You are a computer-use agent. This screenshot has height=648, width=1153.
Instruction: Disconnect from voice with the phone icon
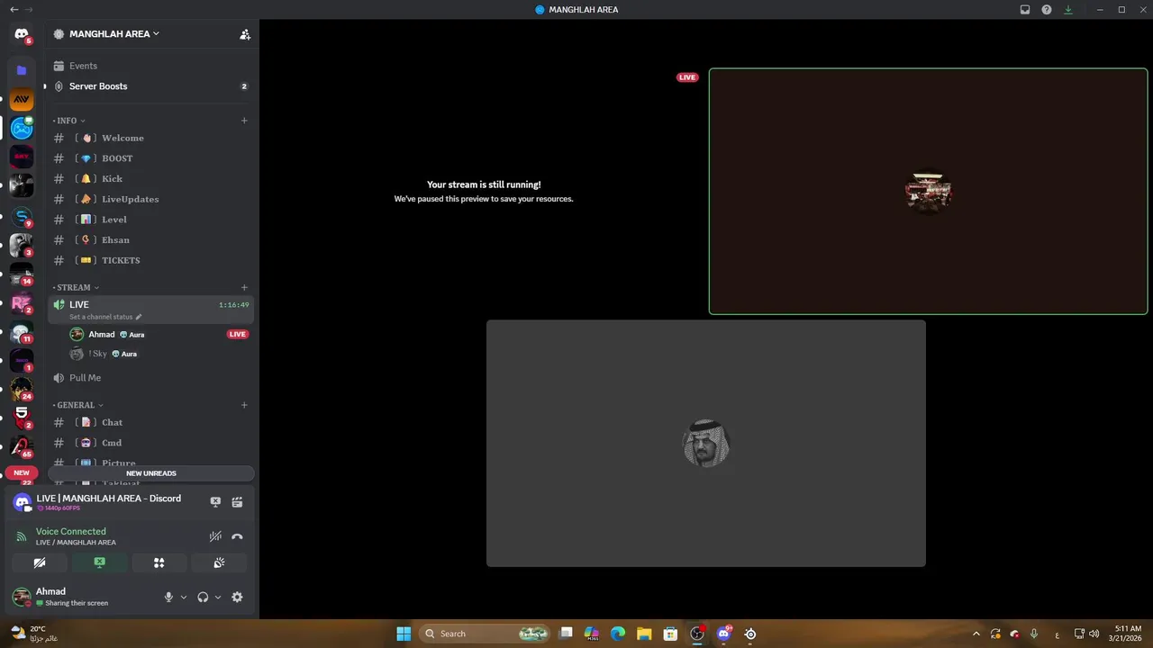click(237, 536)
